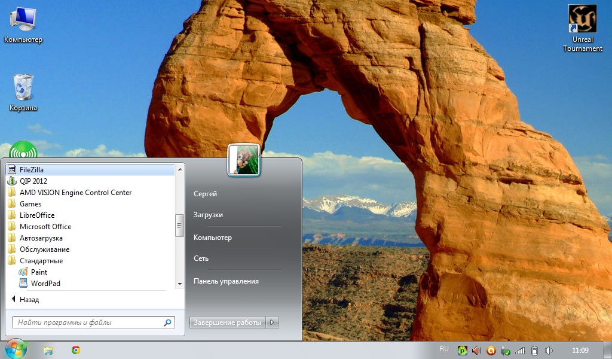Open Windows Explorer from taskbar
The height and width of the screenshot is (359, 612).
[48, 350]
